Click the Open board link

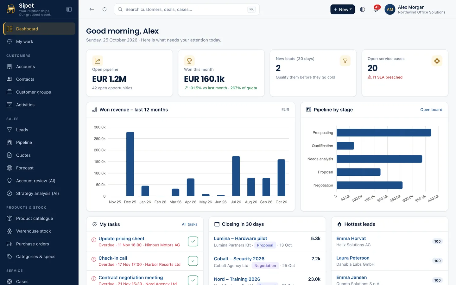[x=431, y=110]
